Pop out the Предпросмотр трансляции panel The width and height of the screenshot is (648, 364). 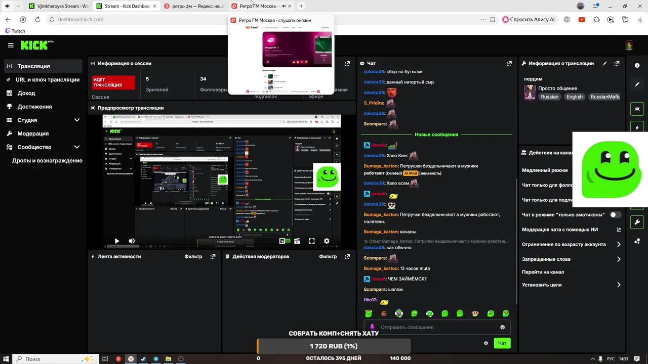click(347, 108)
